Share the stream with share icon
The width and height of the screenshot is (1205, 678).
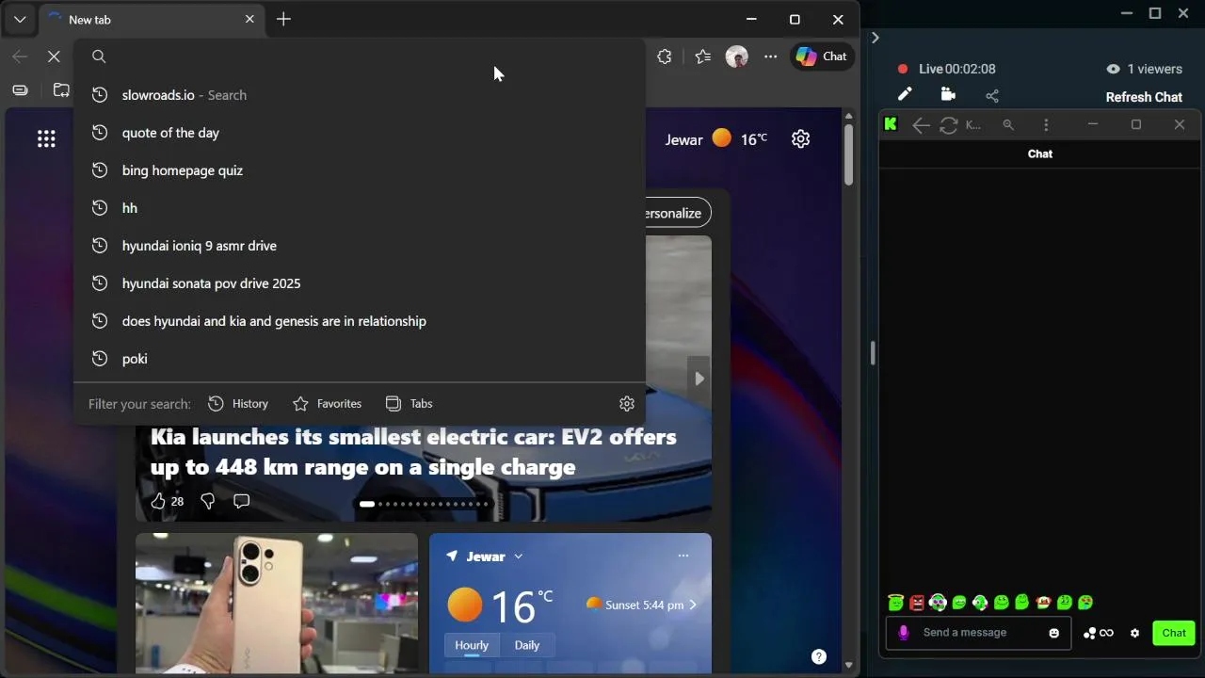tap(992, 95)
